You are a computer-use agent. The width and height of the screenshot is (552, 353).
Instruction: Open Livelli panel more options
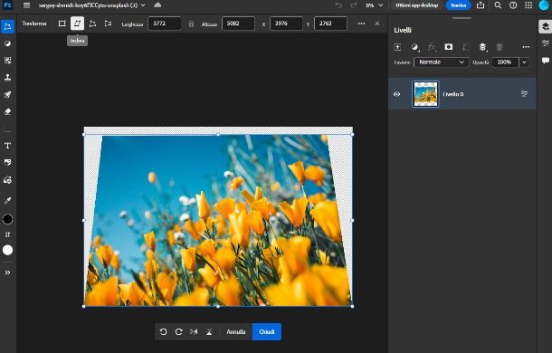pos(526,47)
